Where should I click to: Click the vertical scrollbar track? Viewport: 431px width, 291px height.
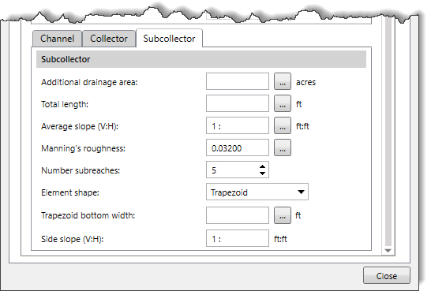[x=388, y=132]
